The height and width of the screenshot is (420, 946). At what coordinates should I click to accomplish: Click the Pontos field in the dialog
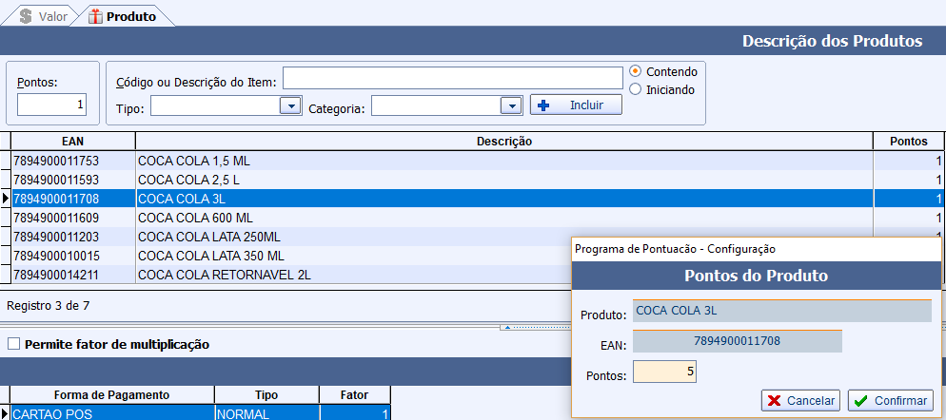tap(664, 372)
